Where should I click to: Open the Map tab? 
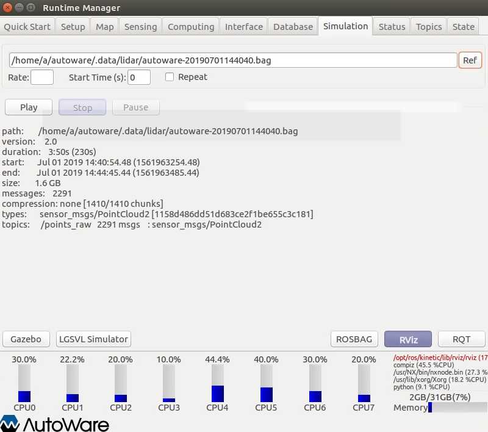(x=104, y=27)
